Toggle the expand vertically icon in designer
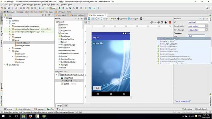Viewport: 212px width, 119px height. click(89, 22)
